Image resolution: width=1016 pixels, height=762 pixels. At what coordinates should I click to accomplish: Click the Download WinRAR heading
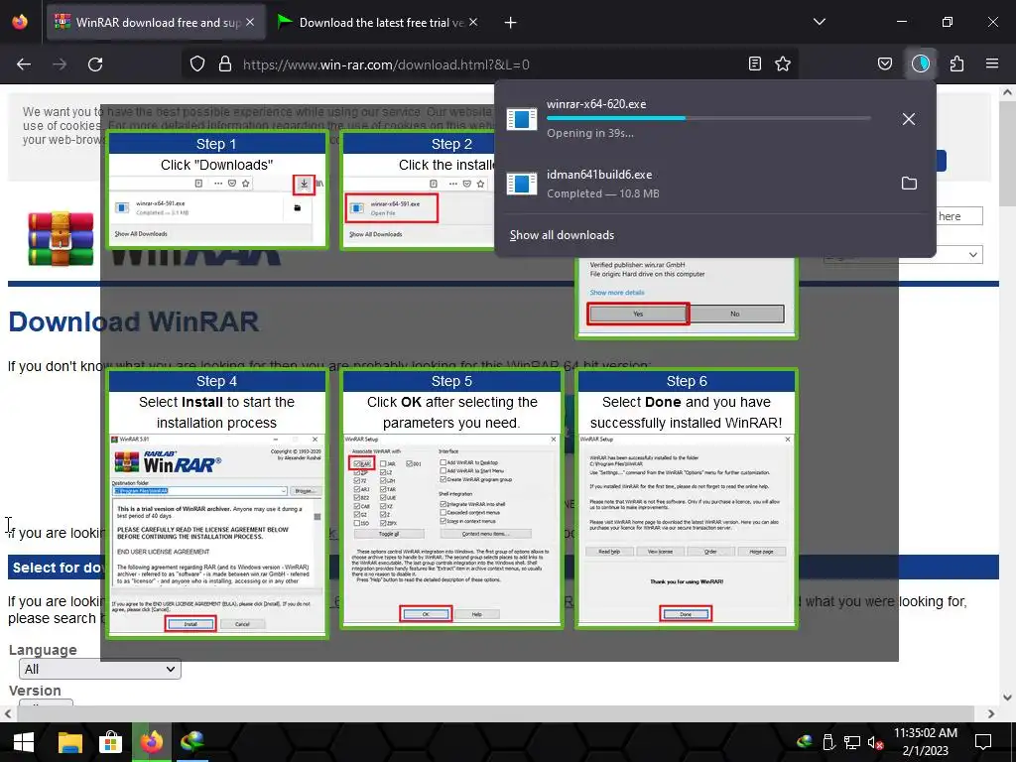(134, 322)
